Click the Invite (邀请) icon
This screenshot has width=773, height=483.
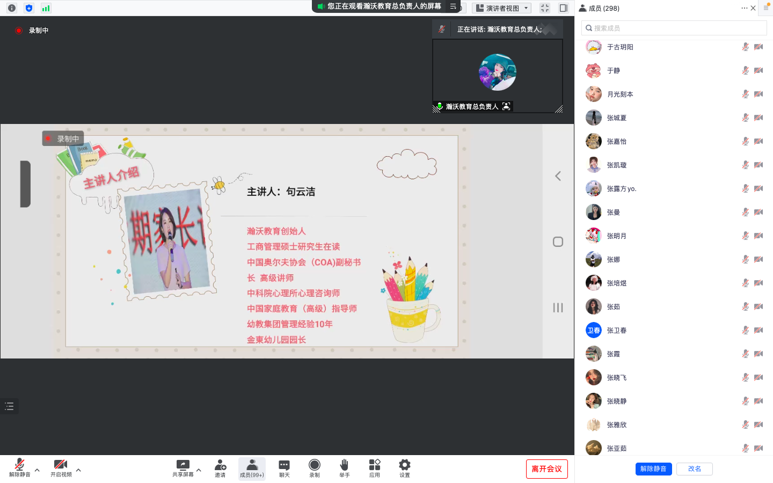[x=220, y=467]
